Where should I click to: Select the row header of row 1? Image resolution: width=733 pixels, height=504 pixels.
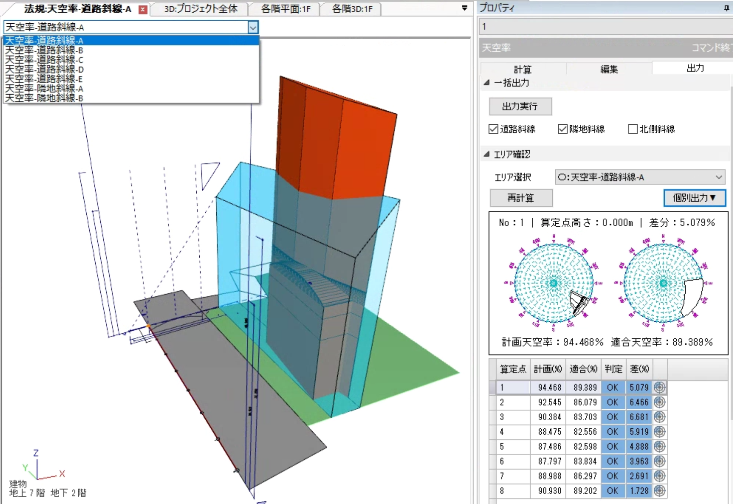click(493, 387)
